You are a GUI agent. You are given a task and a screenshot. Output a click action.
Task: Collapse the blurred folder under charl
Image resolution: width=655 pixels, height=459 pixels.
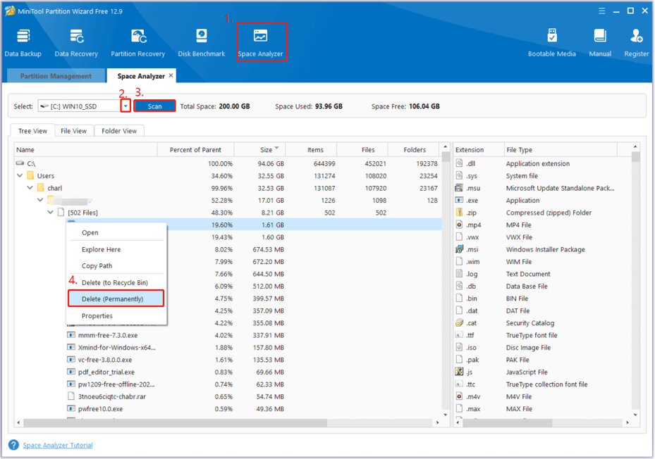point(40,201)
